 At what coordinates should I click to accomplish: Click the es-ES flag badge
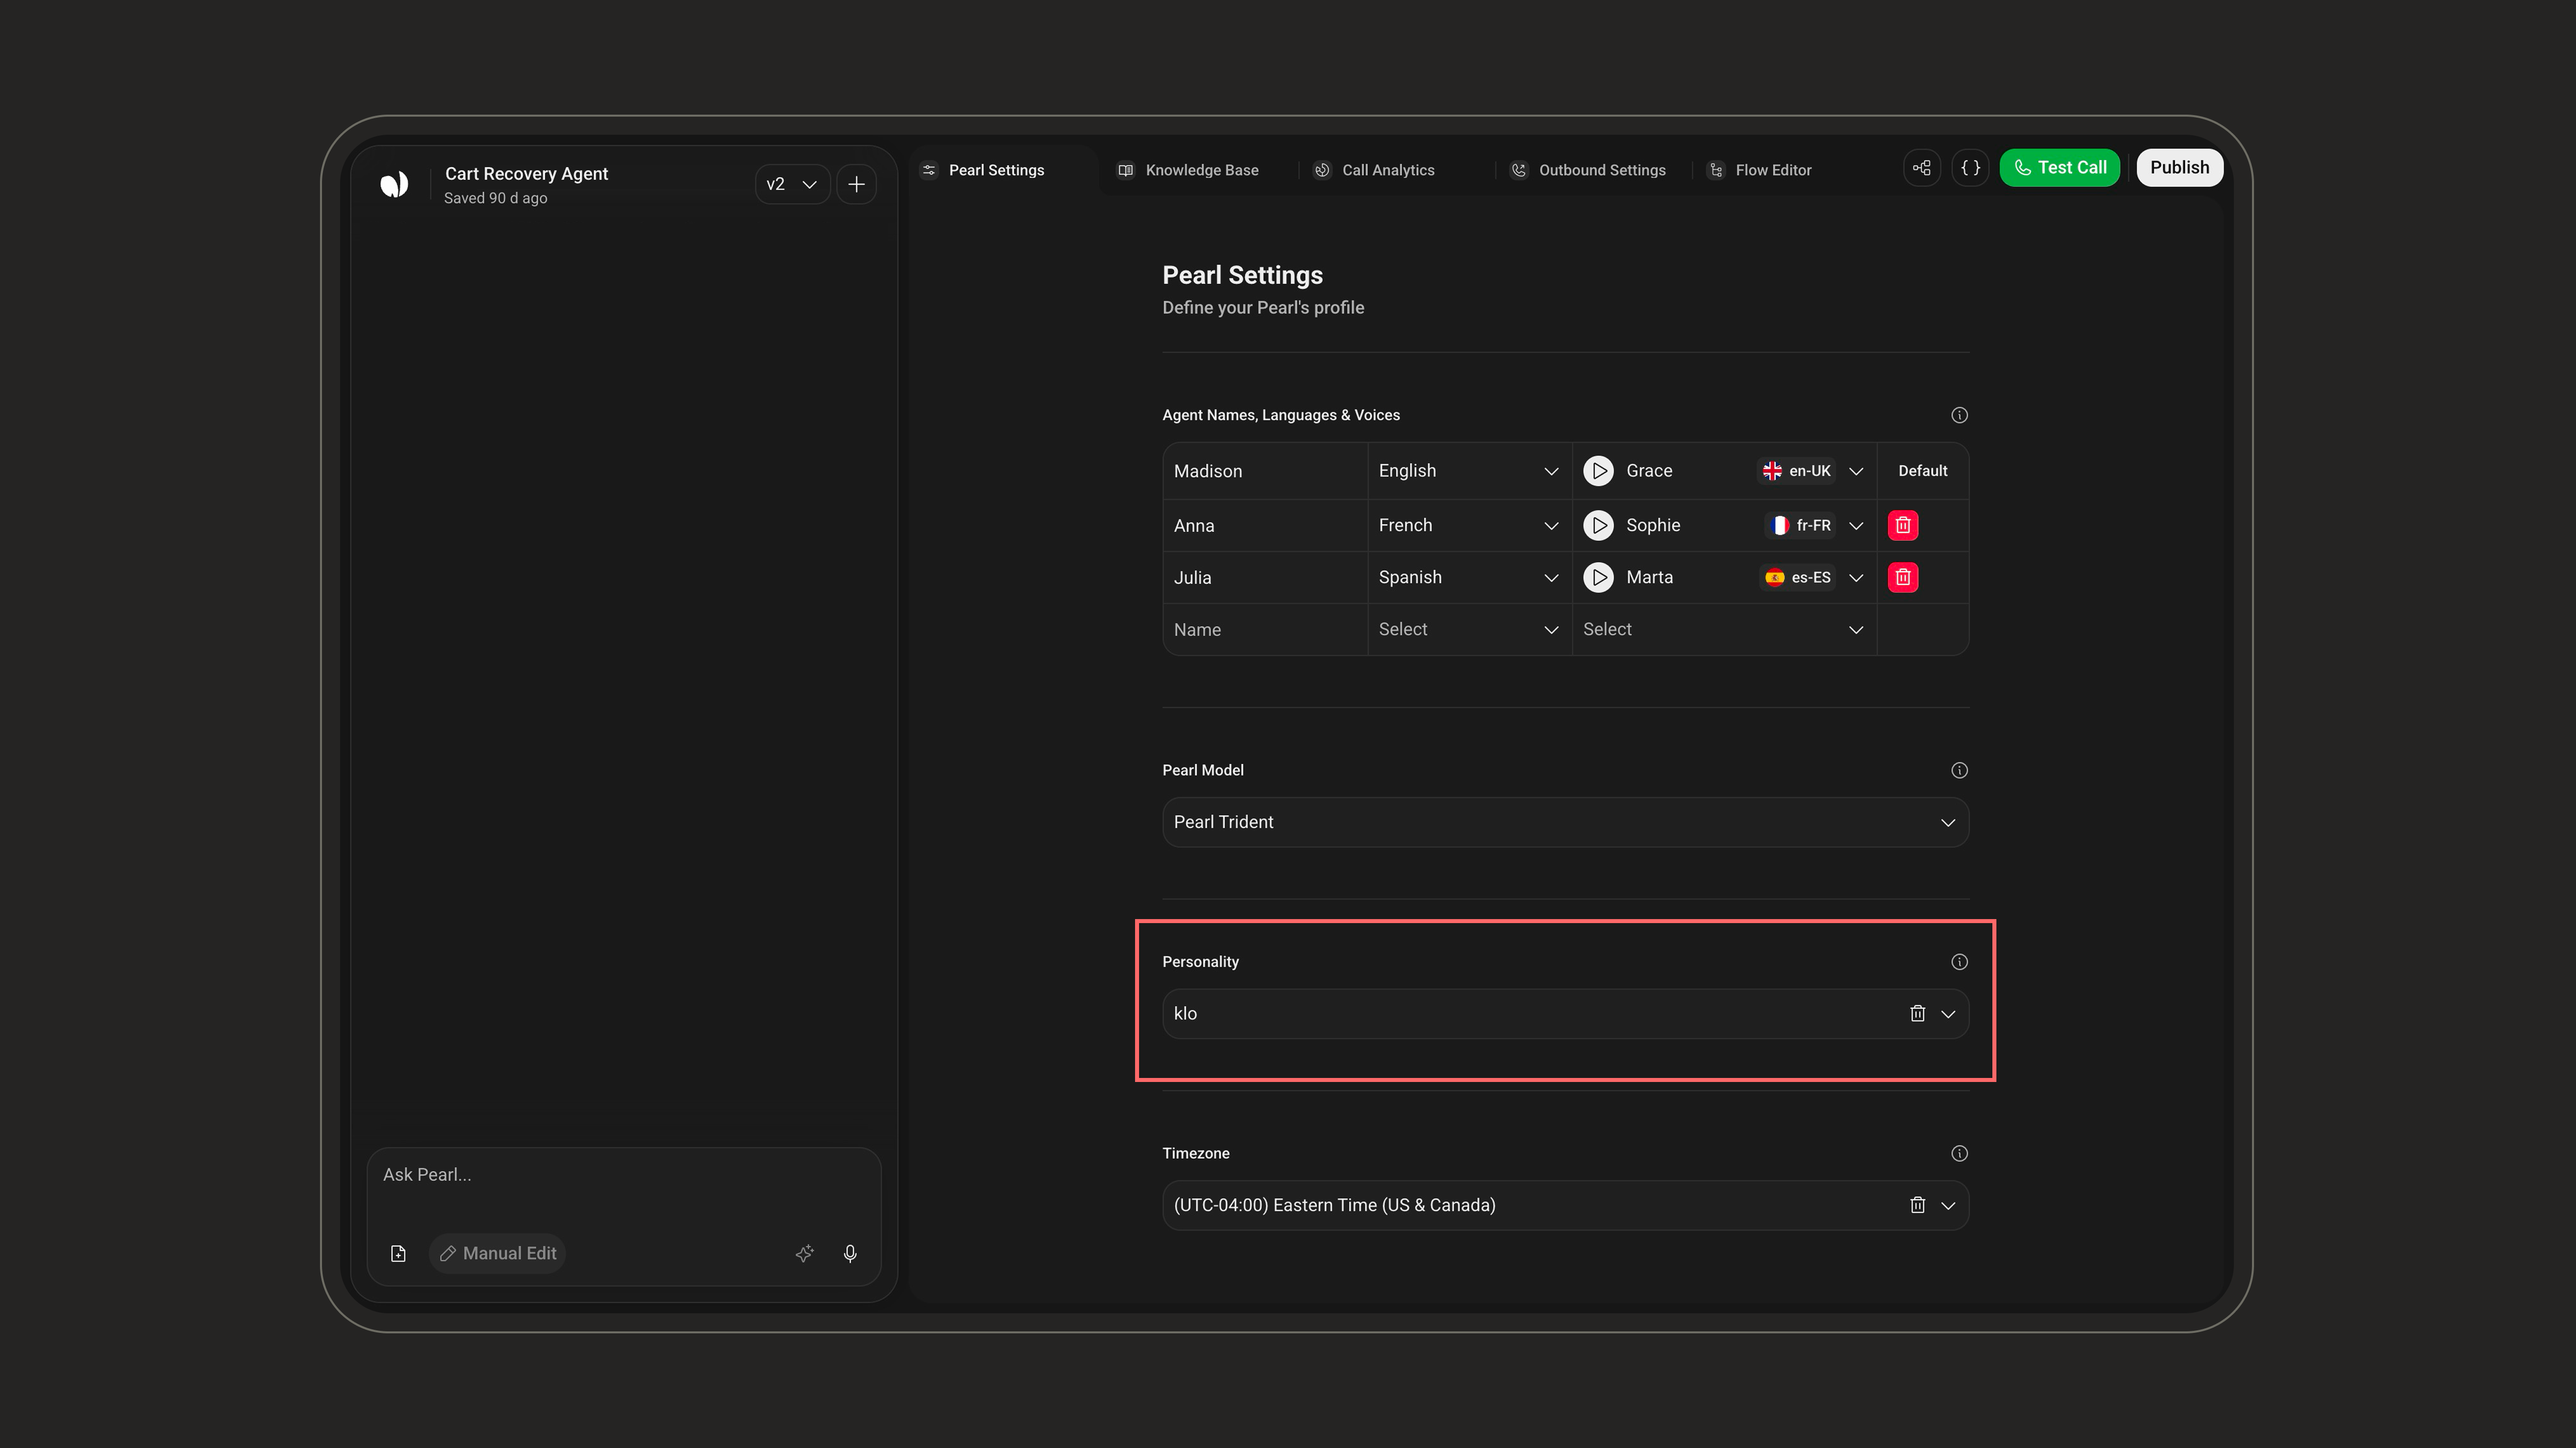click(1798, 578)
